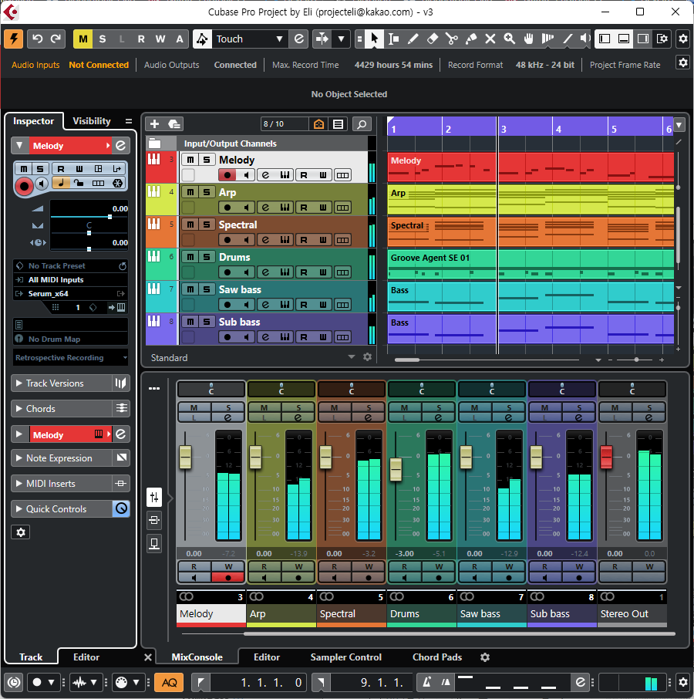Open Melody channel settings e icon in Inspector
Image resolution: width=694 pixels, height=699 pixels.
pyautogui.click(x=121, y=146)
